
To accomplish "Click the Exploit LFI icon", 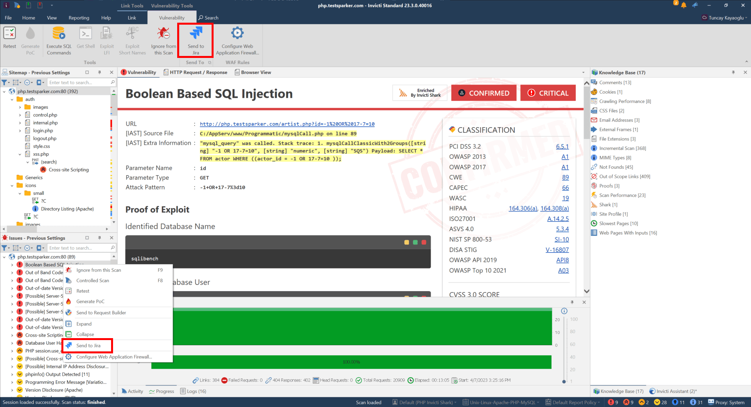I will tap(106, 39).
